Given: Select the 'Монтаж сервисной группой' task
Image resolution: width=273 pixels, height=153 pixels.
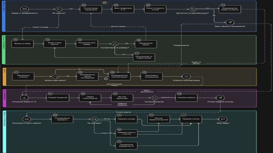Looking at the screenshot, I should 159,119.
